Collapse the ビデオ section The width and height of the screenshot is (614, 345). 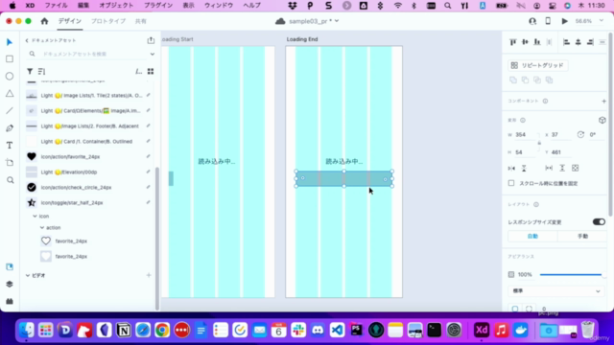[x=28, y=275]
